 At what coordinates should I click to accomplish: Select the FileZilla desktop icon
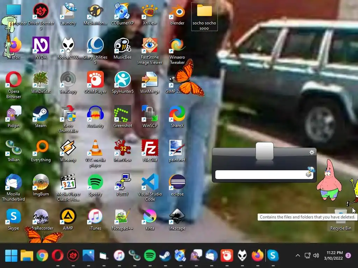tap(150, 151)
